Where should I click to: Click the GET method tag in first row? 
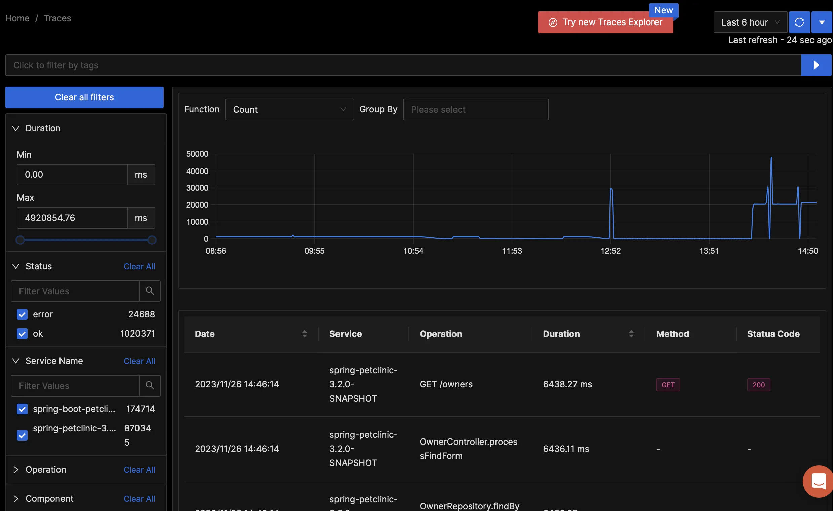click(x=668, y=385)
